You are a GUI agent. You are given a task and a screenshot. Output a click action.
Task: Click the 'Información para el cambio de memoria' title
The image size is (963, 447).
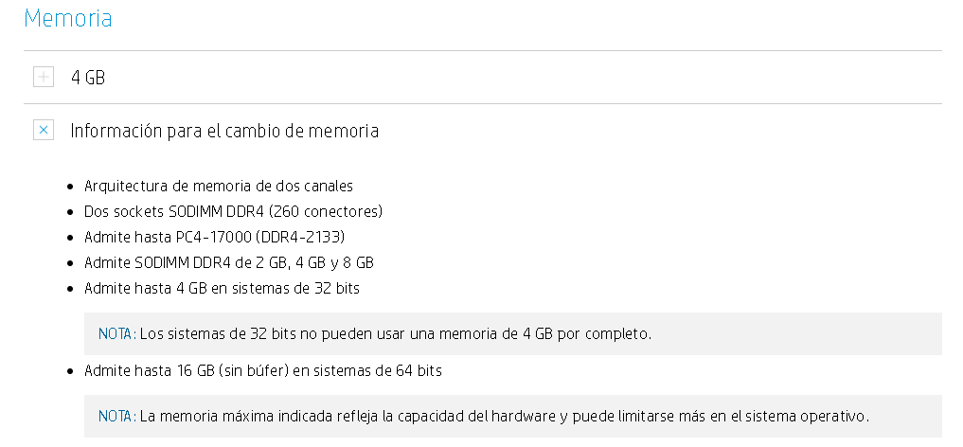click(224, 131)
